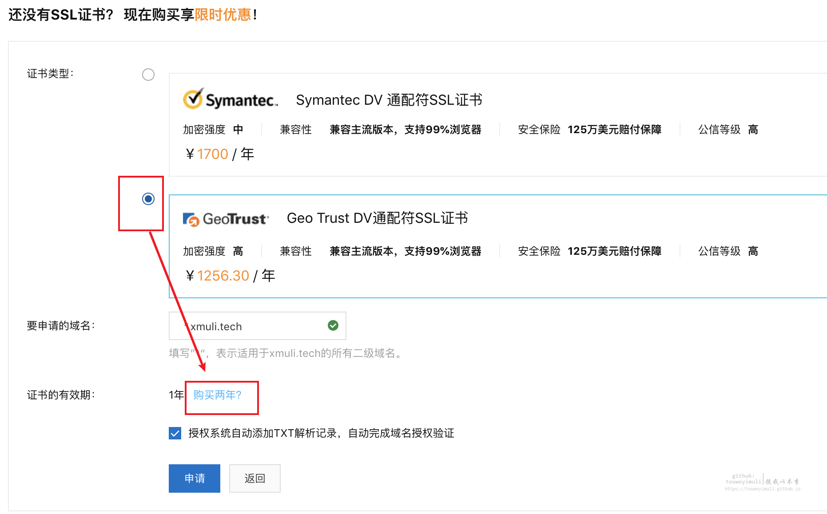The width and height of the screenshot is (827, 514).
Task: Click the green domain validation checkmark icon
Action: coord(333,325)
